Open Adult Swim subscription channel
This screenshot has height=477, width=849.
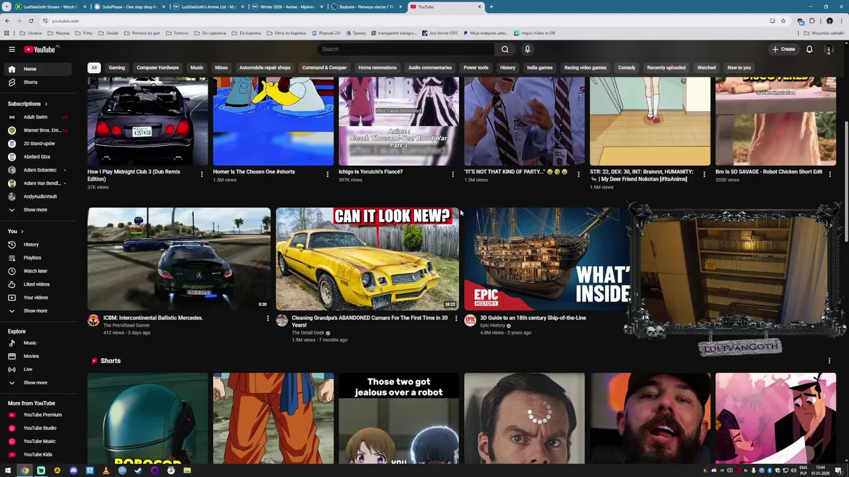pyautogui.click(x=38, y=117)
